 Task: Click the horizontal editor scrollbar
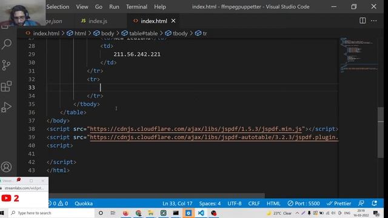point(156,195)
